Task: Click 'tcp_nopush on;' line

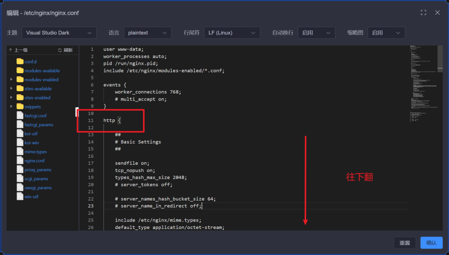Action: click(135, 170)
